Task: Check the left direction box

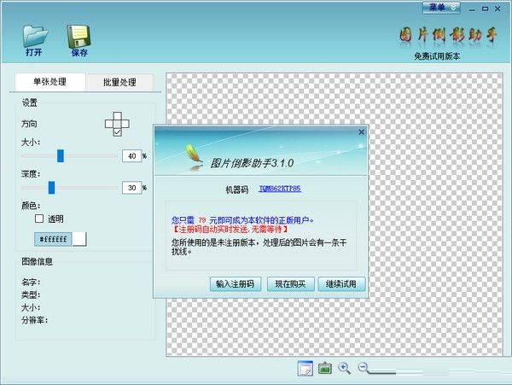Action: [109, 124]
